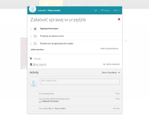Check the Przesłać na adres e-mail checkbox
This screenshot has height=129, width=149.
coord(35,36)
